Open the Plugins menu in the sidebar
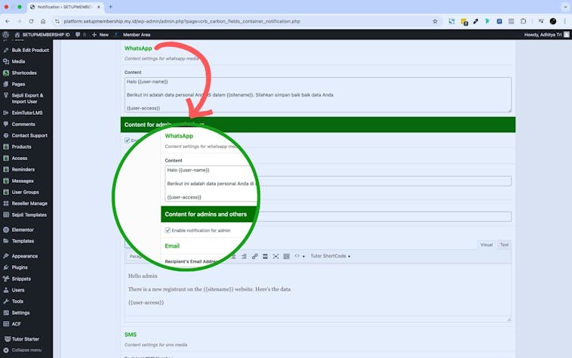572x358 pixels. point(20,267)
